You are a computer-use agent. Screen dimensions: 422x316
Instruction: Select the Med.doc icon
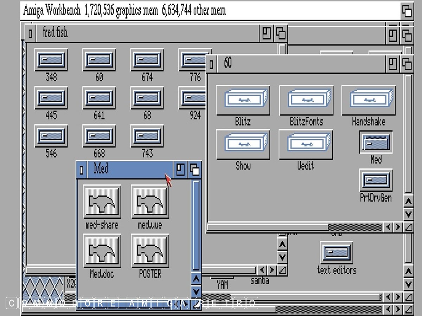102,250
